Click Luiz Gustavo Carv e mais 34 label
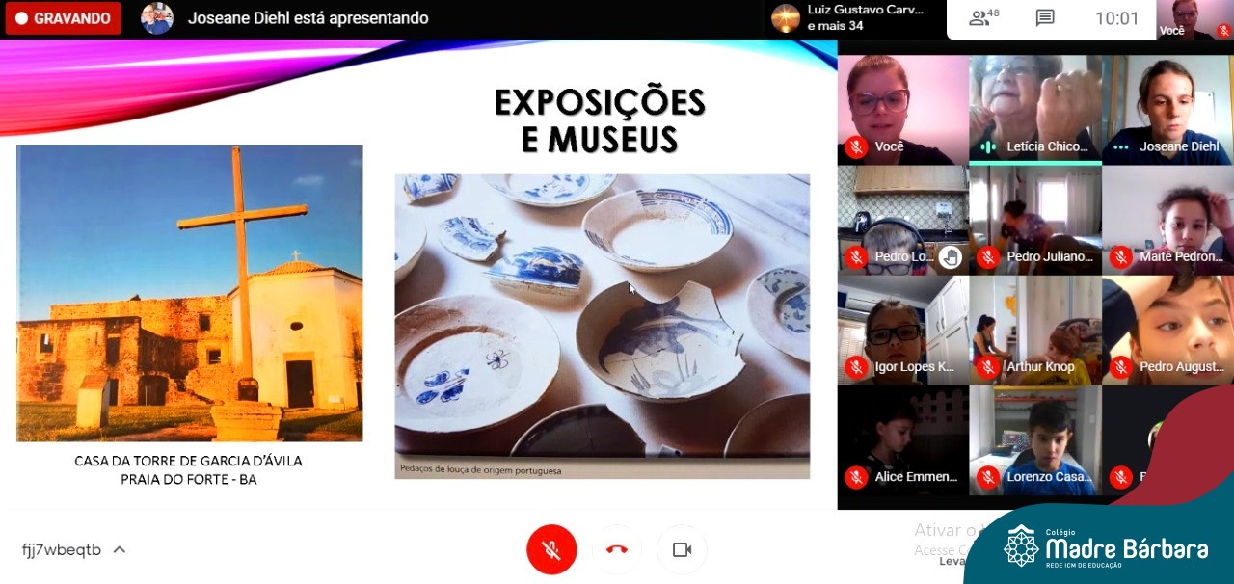Image resolution: width=1234 pixels, height=584 pixels. pyautogui.click(x=864, y=18)
